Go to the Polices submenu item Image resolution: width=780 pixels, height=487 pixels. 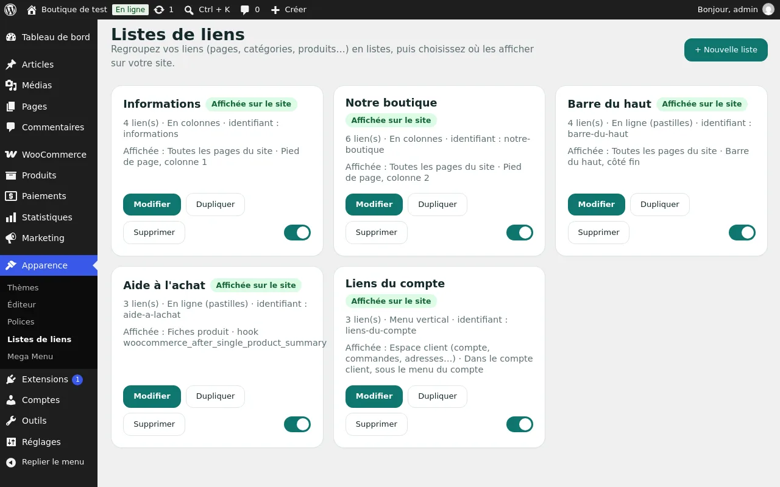[x=21, y=321]
